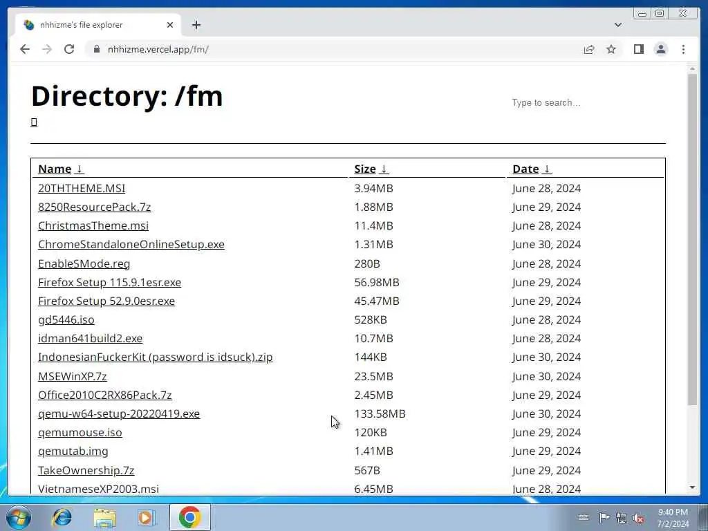Click the qemumouse.iso link
Viewport: 708px width, 531px height.
click(x=80, y=433)
